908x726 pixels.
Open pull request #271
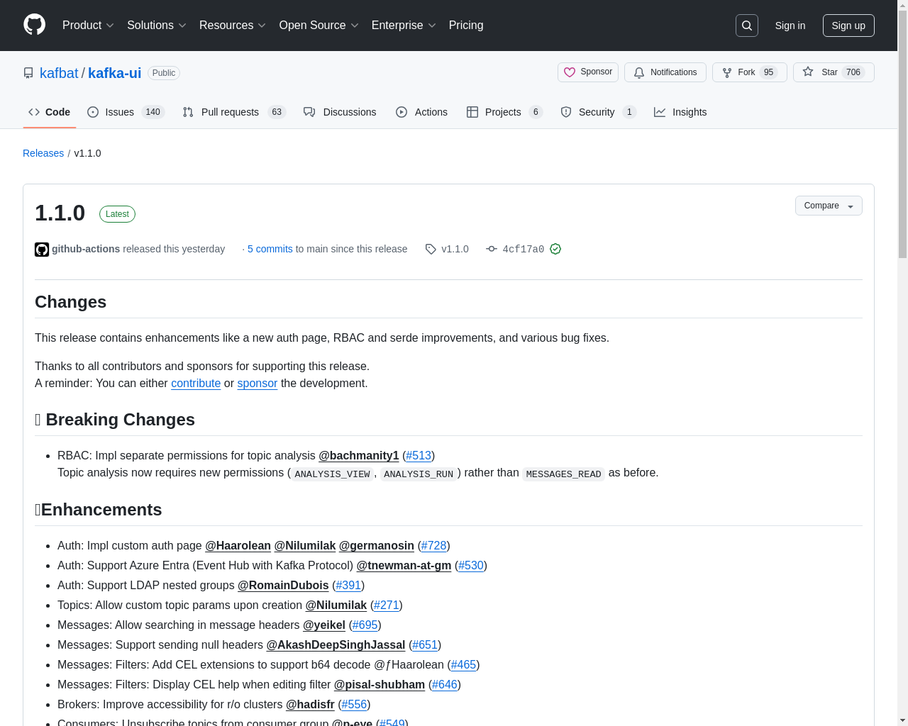[387, 605]
